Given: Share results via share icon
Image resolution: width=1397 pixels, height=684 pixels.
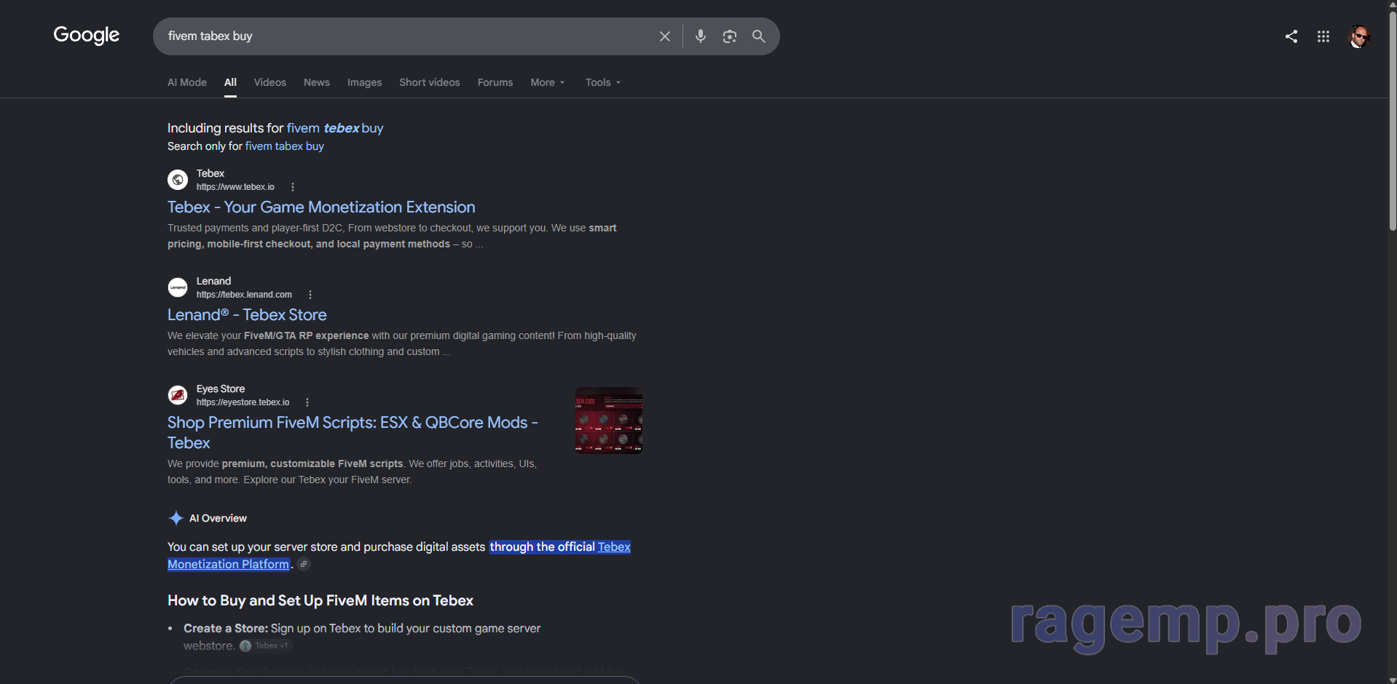Looking at the screenshot, I should pyautogui.click(x=1291, y=36).
